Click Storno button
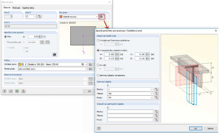219x133 pixels. click(x=210, y=128)
